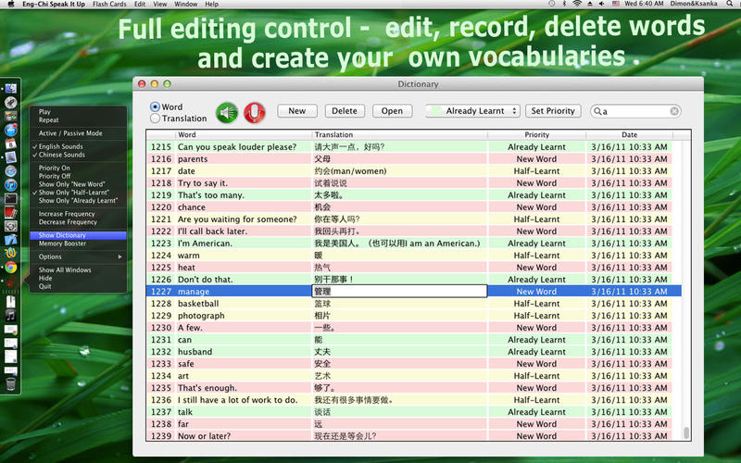
Task: Click the red hand Speak It Up dock icon
Action: (10, 282)
